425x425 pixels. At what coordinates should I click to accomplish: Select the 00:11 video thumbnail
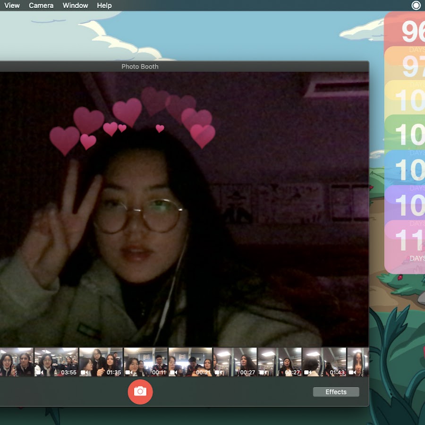(145, 362)
